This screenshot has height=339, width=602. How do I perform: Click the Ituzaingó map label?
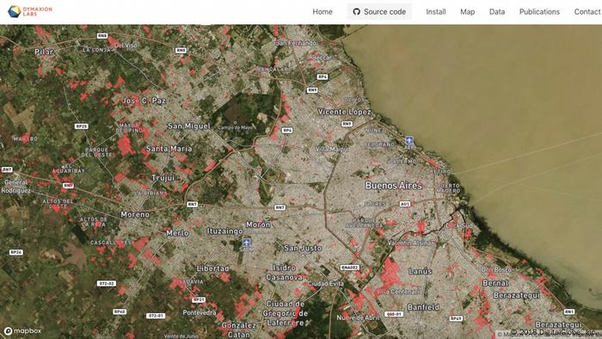pos(225,231)
